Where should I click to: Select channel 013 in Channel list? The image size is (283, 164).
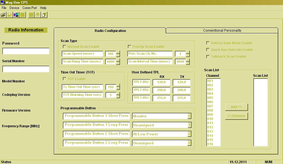[210, 131]
